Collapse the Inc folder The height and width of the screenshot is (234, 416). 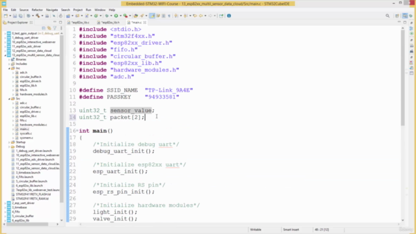(9, 68)
